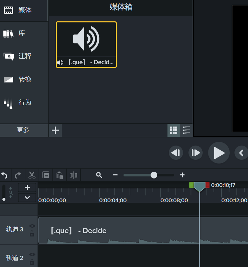
Task: Open the 转换 transitions tab
Action: (24, 79)
